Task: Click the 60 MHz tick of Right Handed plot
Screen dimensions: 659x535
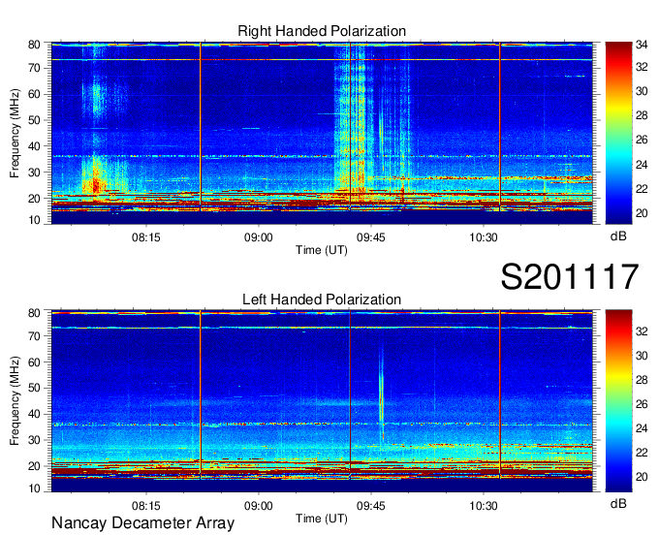Action: (34, 94)
